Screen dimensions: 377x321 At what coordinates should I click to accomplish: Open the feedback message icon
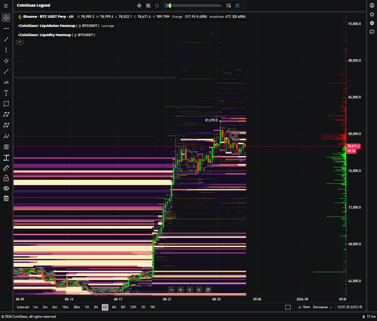[x=372, y=32]
